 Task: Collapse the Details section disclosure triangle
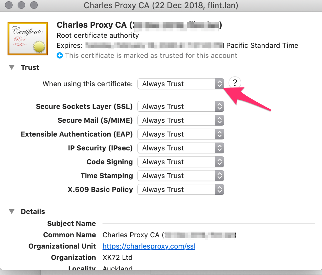pos(12,211)
